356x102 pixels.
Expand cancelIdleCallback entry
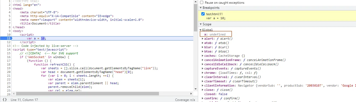[x=203, y=64]
